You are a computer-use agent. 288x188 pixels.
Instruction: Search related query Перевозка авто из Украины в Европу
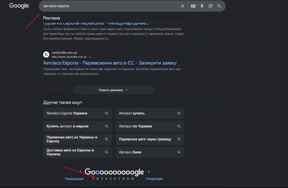click(x=78, y=139)
